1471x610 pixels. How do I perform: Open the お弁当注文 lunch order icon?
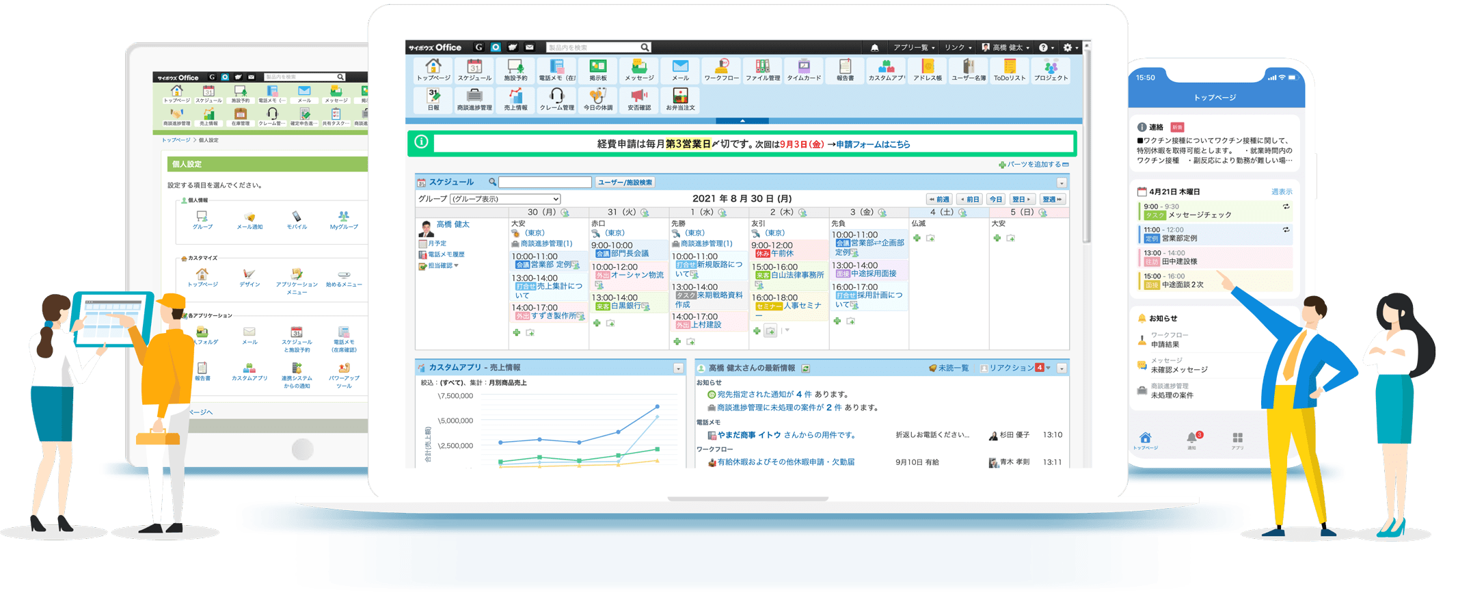click(680, 99)
